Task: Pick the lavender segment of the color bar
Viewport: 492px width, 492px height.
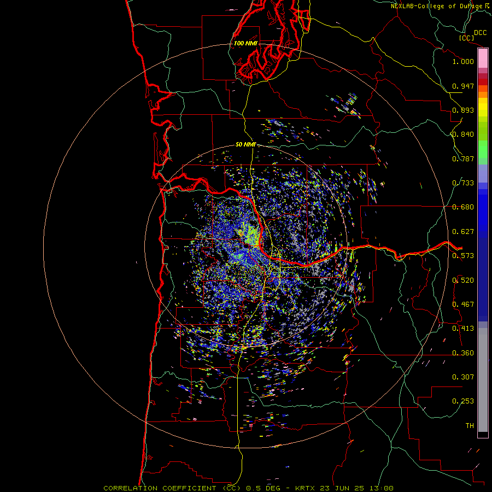Action: pos(483,173)
